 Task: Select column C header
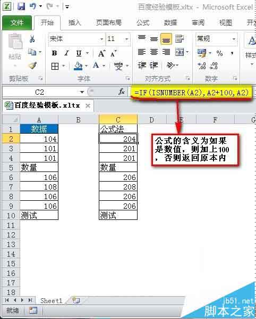point(118,120)
